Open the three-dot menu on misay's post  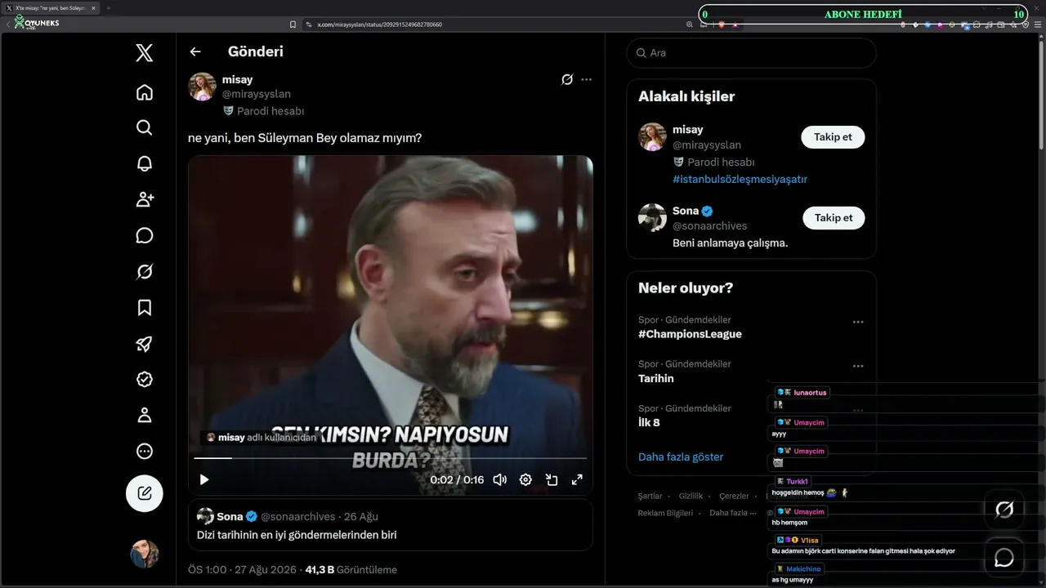pyautogui.click(x=586, y=79)
